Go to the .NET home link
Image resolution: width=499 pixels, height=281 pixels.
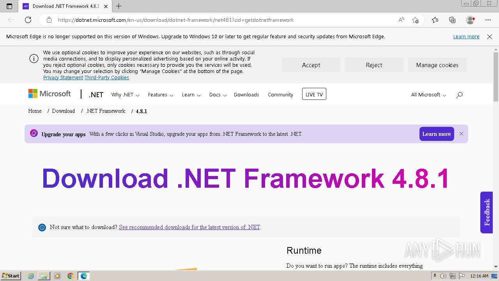(x=96, y=95)
